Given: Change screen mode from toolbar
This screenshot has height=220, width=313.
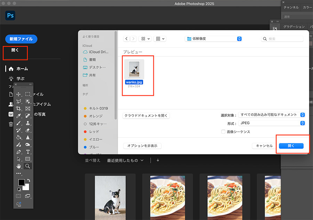Looking at the screenshot, I should [x=27, y=196].
